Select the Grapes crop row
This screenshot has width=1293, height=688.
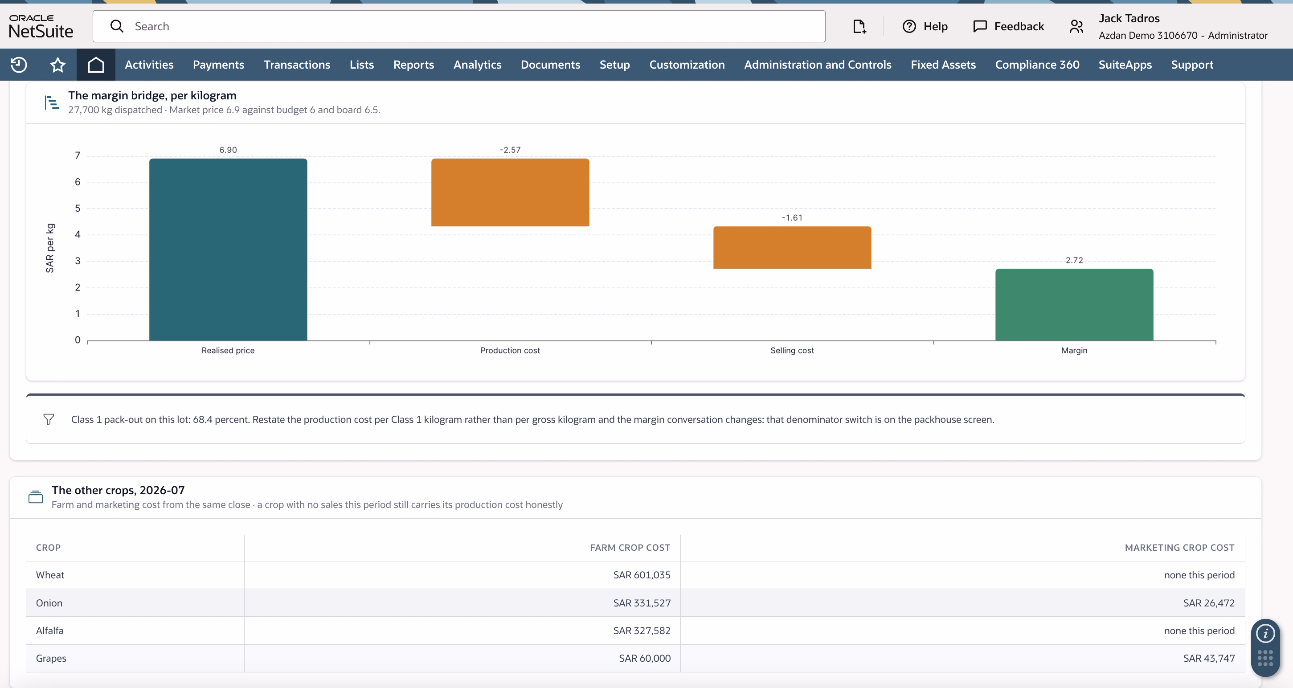635,659
